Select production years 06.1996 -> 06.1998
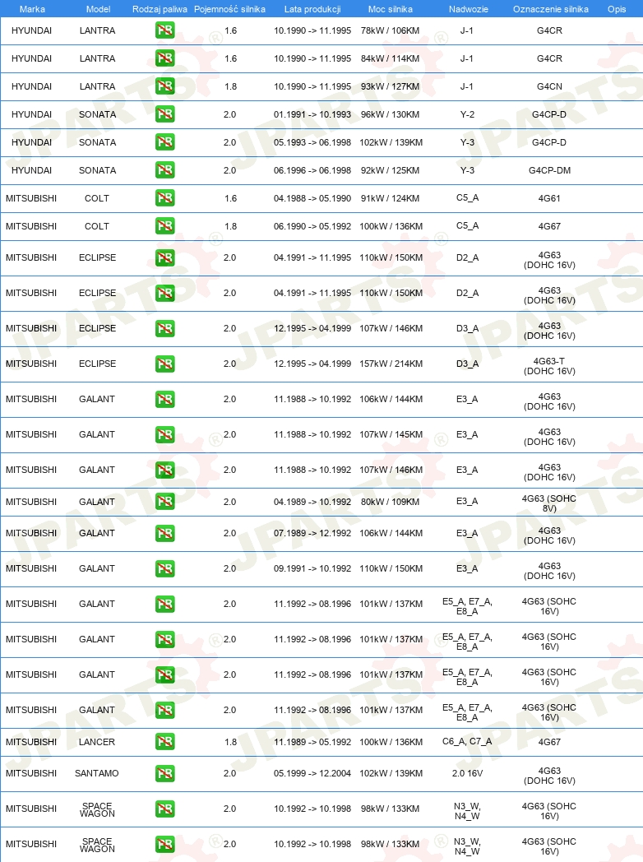 click(x=312, y=170)
